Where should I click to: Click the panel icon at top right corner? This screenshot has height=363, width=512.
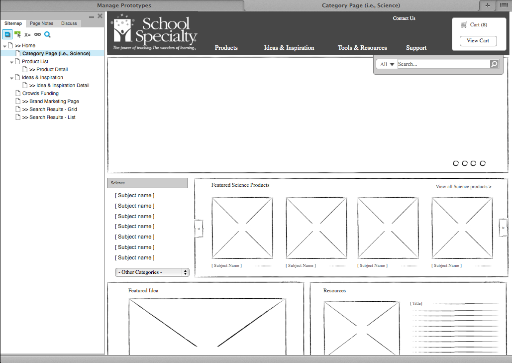[x=504, y=5]
